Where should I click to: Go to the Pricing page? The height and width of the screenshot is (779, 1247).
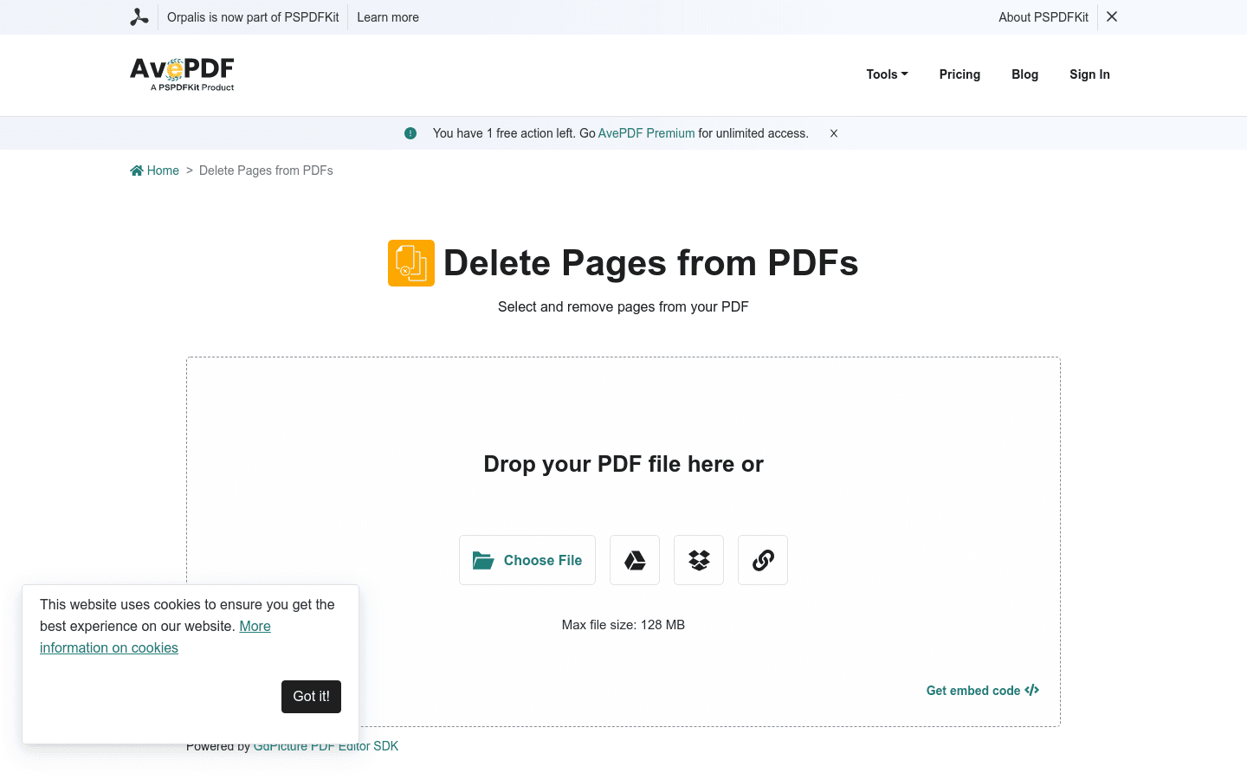959,74
